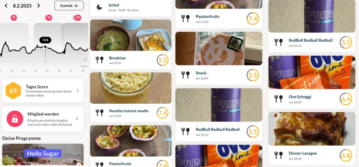This screenshot has height=167, width=359.
Task: Click the yellow hexagon score 69 icon
Action: coord(13,91)
